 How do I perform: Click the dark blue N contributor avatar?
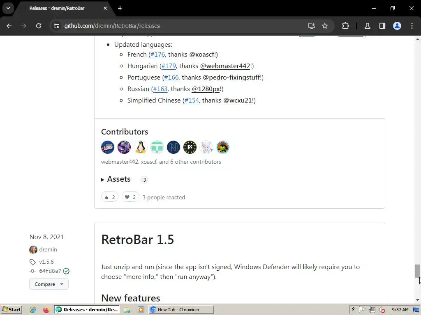(x=173, y=147)
